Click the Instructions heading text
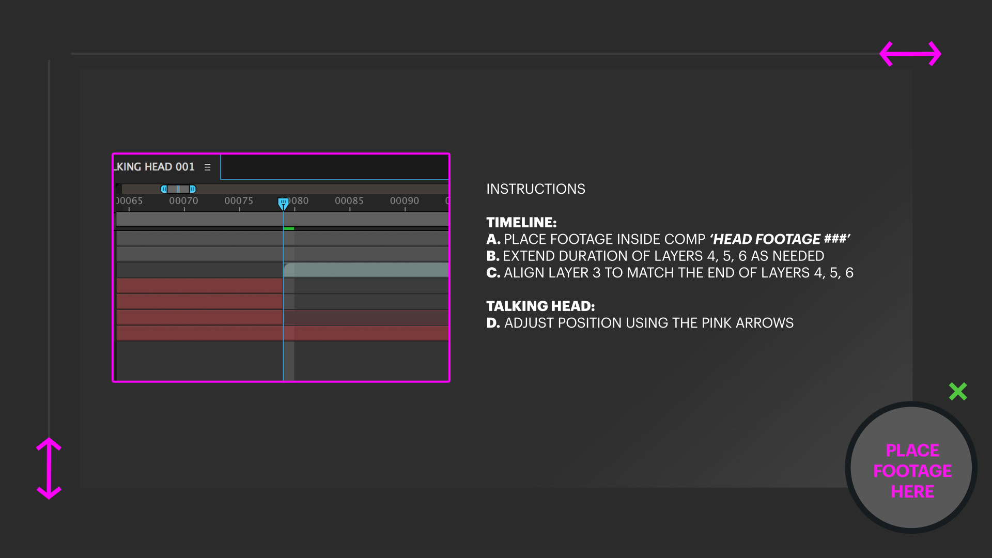The width and height of the screenshot is (992, 558). point(536,189)
